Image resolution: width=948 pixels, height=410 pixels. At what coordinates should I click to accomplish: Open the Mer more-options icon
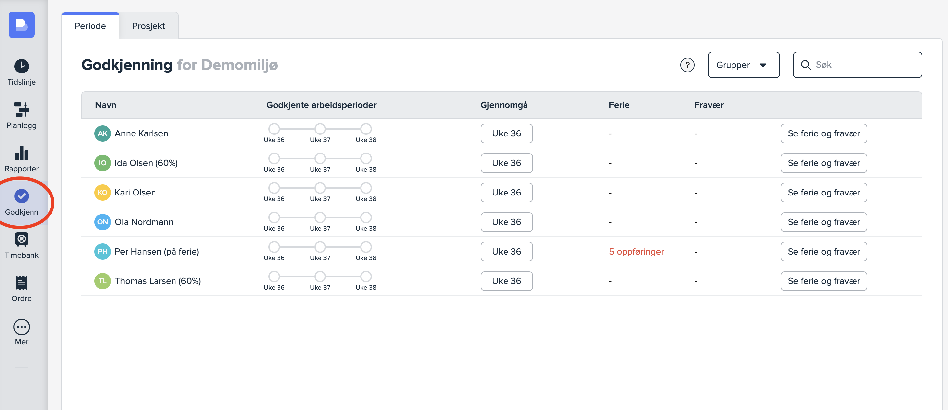click(21, 326)
